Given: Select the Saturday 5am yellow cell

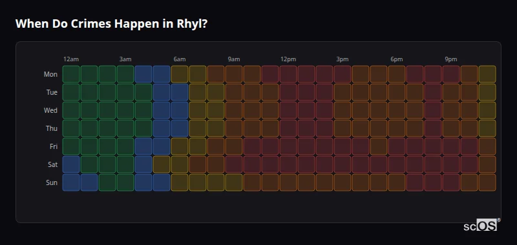Looking at the screenshot, I should [x=162, y=164].
